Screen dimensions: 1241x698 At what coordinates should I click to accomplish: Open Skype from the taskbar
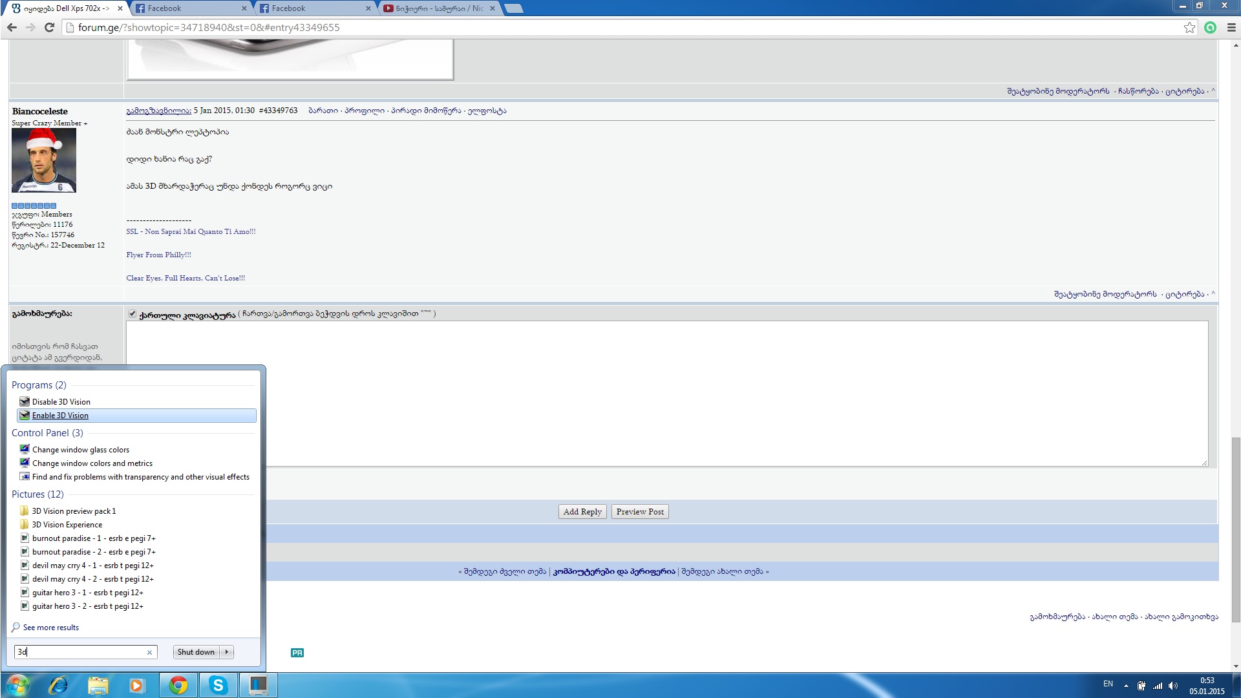218,685
